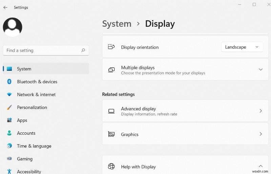Expand the Multiple displays section
The image size is (271, 174).
(260, 69)
